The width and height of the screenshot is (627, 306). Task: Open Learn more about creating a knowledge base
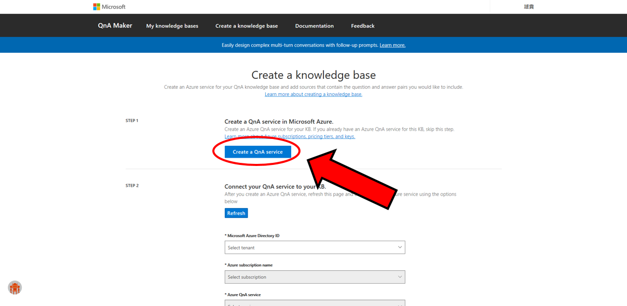(x=313, y=94)
